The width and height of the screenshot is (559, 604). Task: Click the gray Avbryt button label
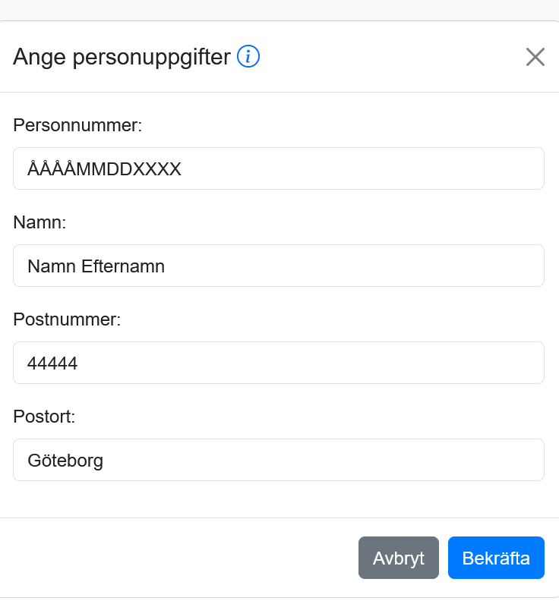399,558
